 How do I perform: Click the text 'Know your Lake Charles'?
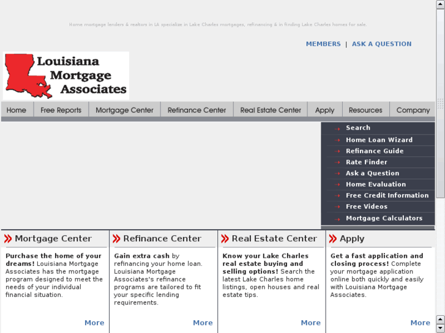[x=266, y=256]
